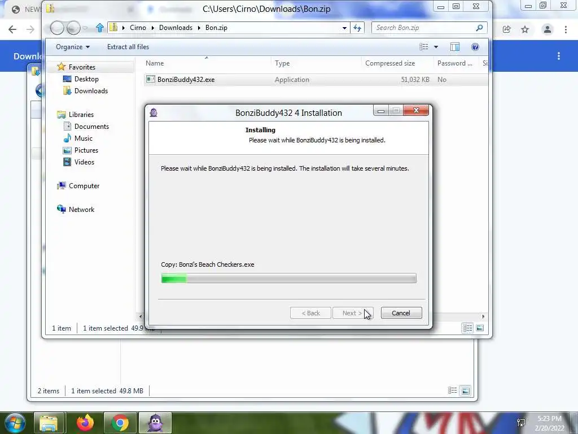Image resolution: width=578 pixels, height=434 pixels.
Task: Bookmark page with Chrome star icon
Action: tap(525, 29)
